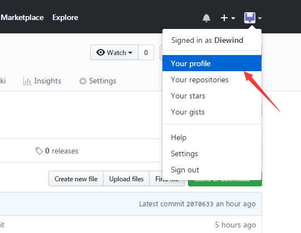Select Your repositories from menu
This screenshot has height=233, width=301.
[212, 80]
